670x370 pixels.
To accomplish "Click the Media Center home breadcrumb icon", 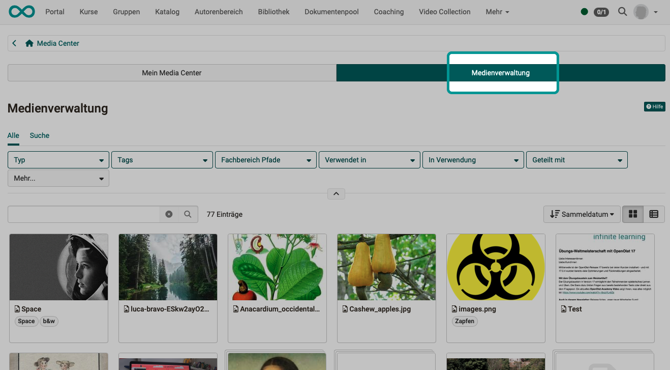I will tap(29, 43).
